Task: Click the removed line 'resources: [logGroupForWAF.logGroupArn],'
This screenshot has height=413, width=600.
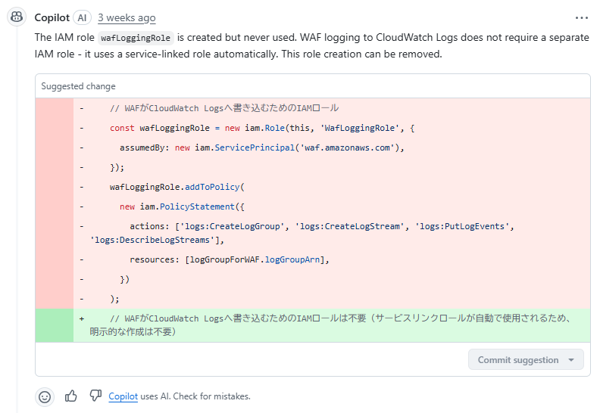Action: tap(313, 259)
